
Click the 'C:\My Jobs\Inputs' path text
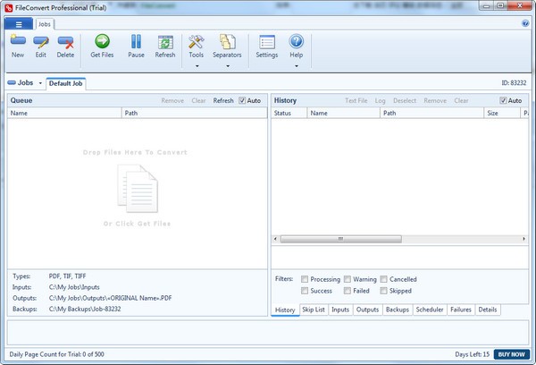74,287
